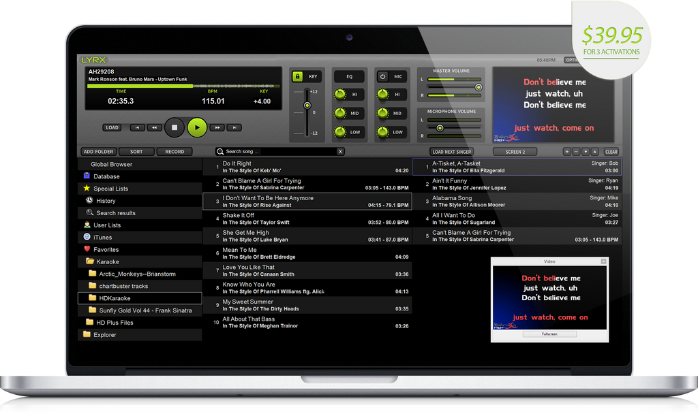Open Favorites using the heart icon
This screenshot has height=418, width=698.
(x=89, y=249)
